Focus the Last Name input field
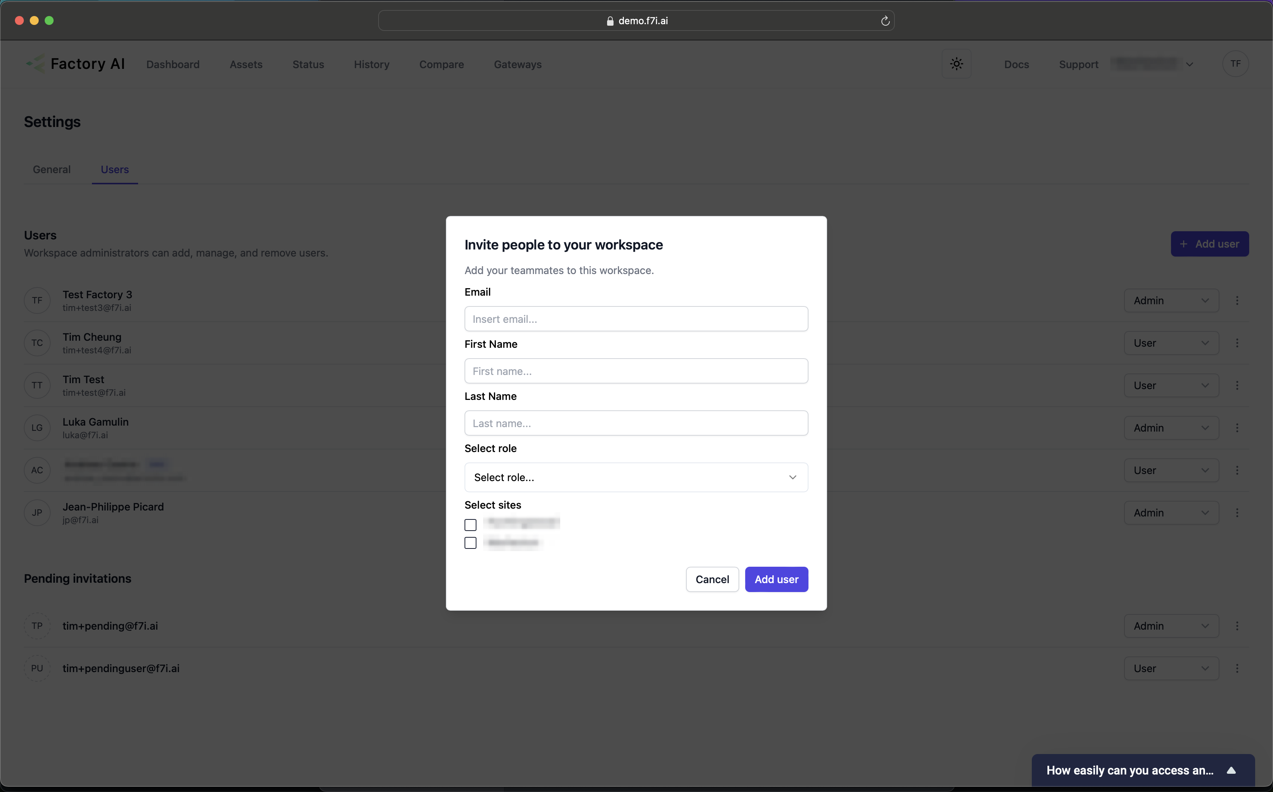The image size is (1273, 792). [636, 423]
